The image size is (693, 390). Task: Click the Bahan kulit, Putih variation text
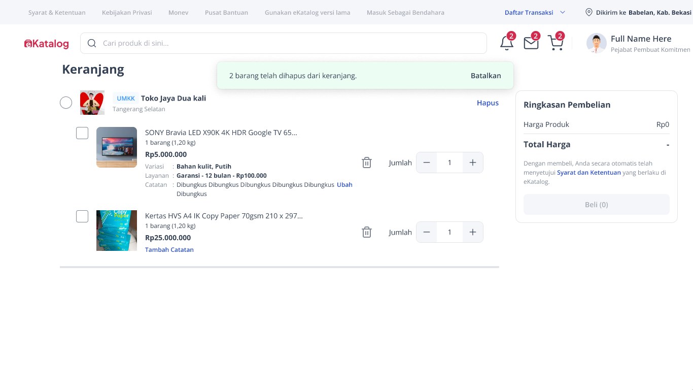[204, 167]
